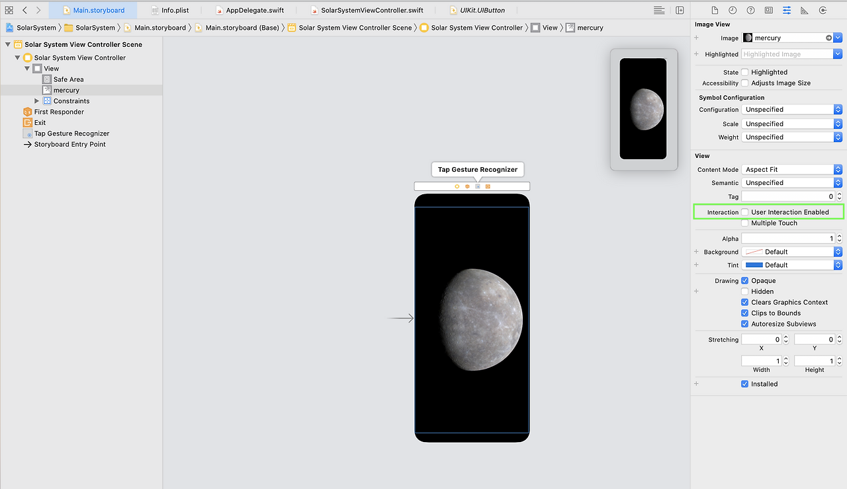
Task: Click the View Controller icon in scene dock
Action: click(x=457, y=186)
